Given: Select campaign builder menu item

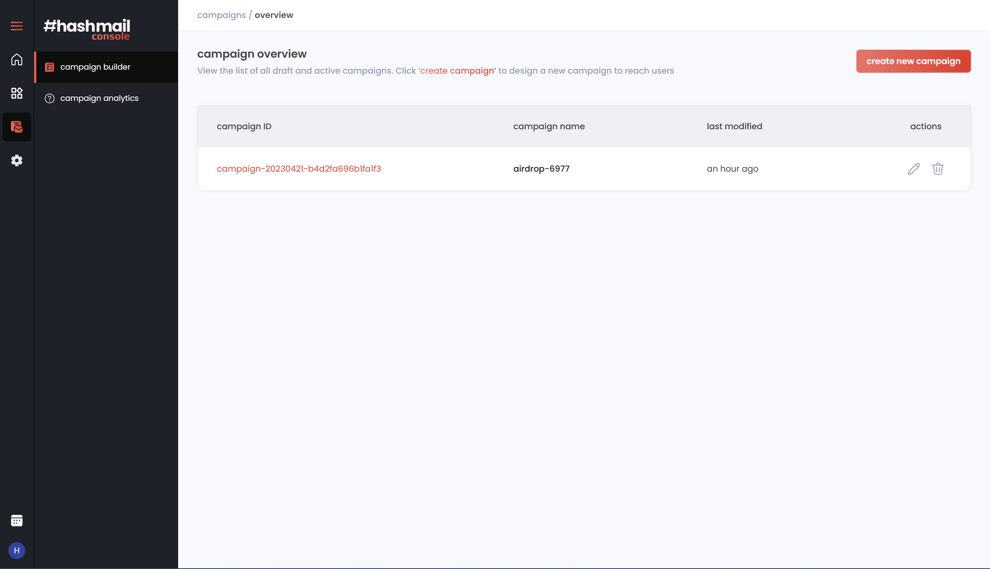Looking at the screenshot, I should (x=95, y=67).
